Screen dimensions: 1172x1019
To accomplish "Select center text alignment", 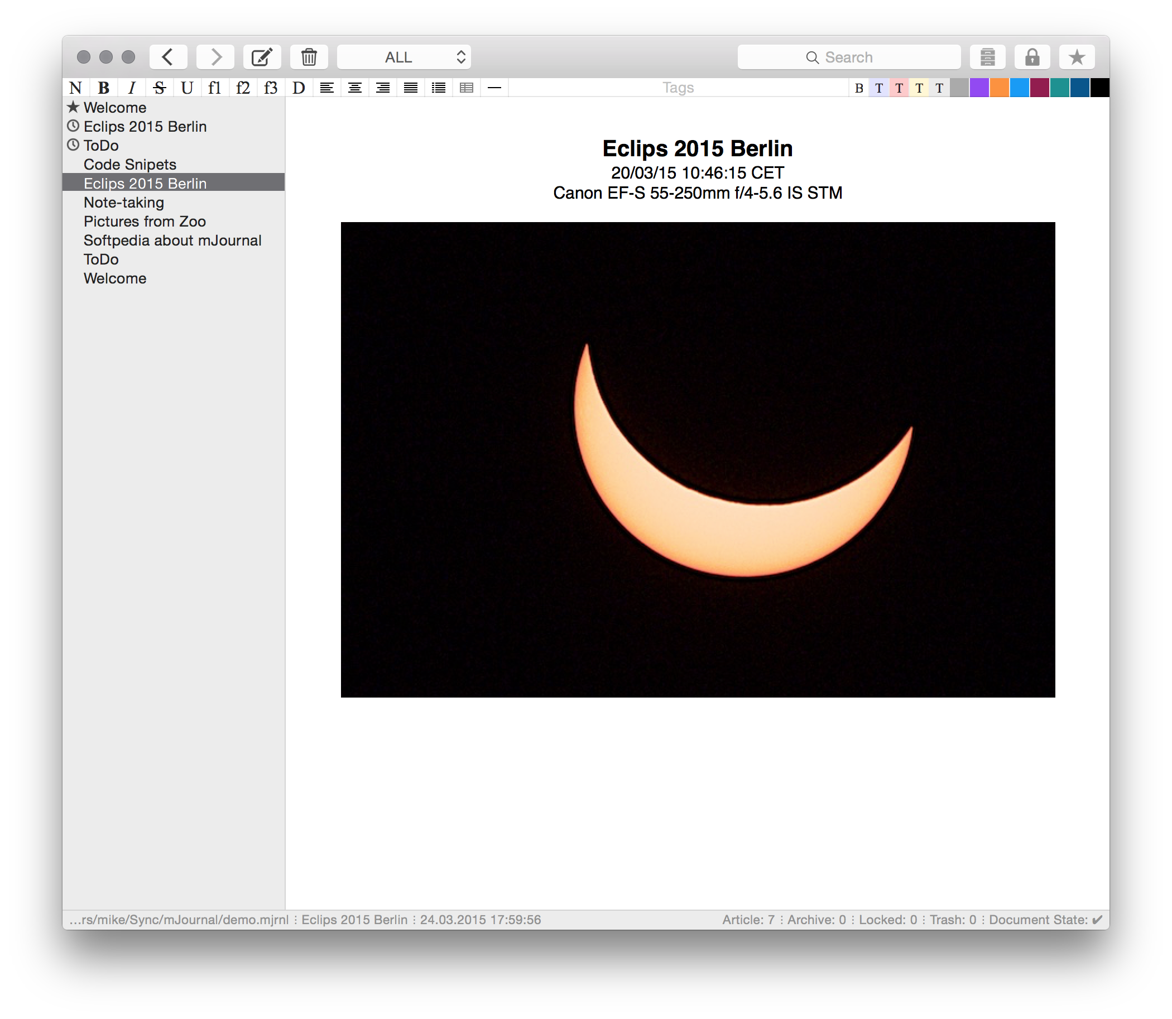I will [x=354, y=88].
